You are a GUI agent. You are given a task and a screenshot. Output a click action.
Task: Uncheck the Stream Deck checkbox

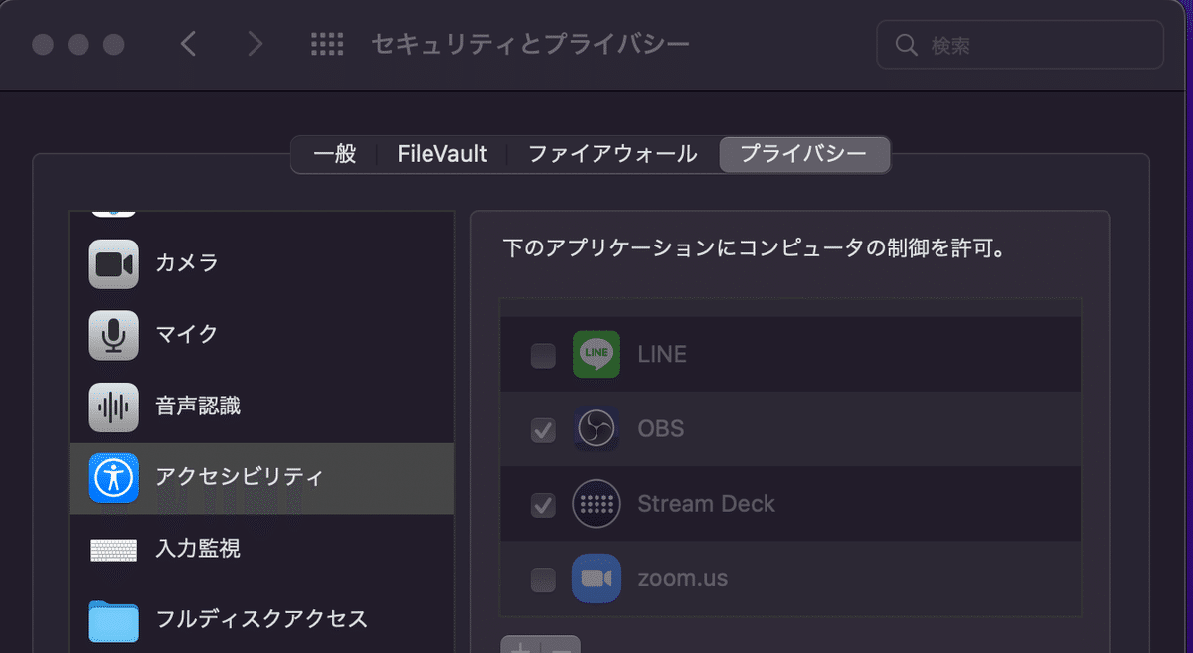(x=543, y=505)
